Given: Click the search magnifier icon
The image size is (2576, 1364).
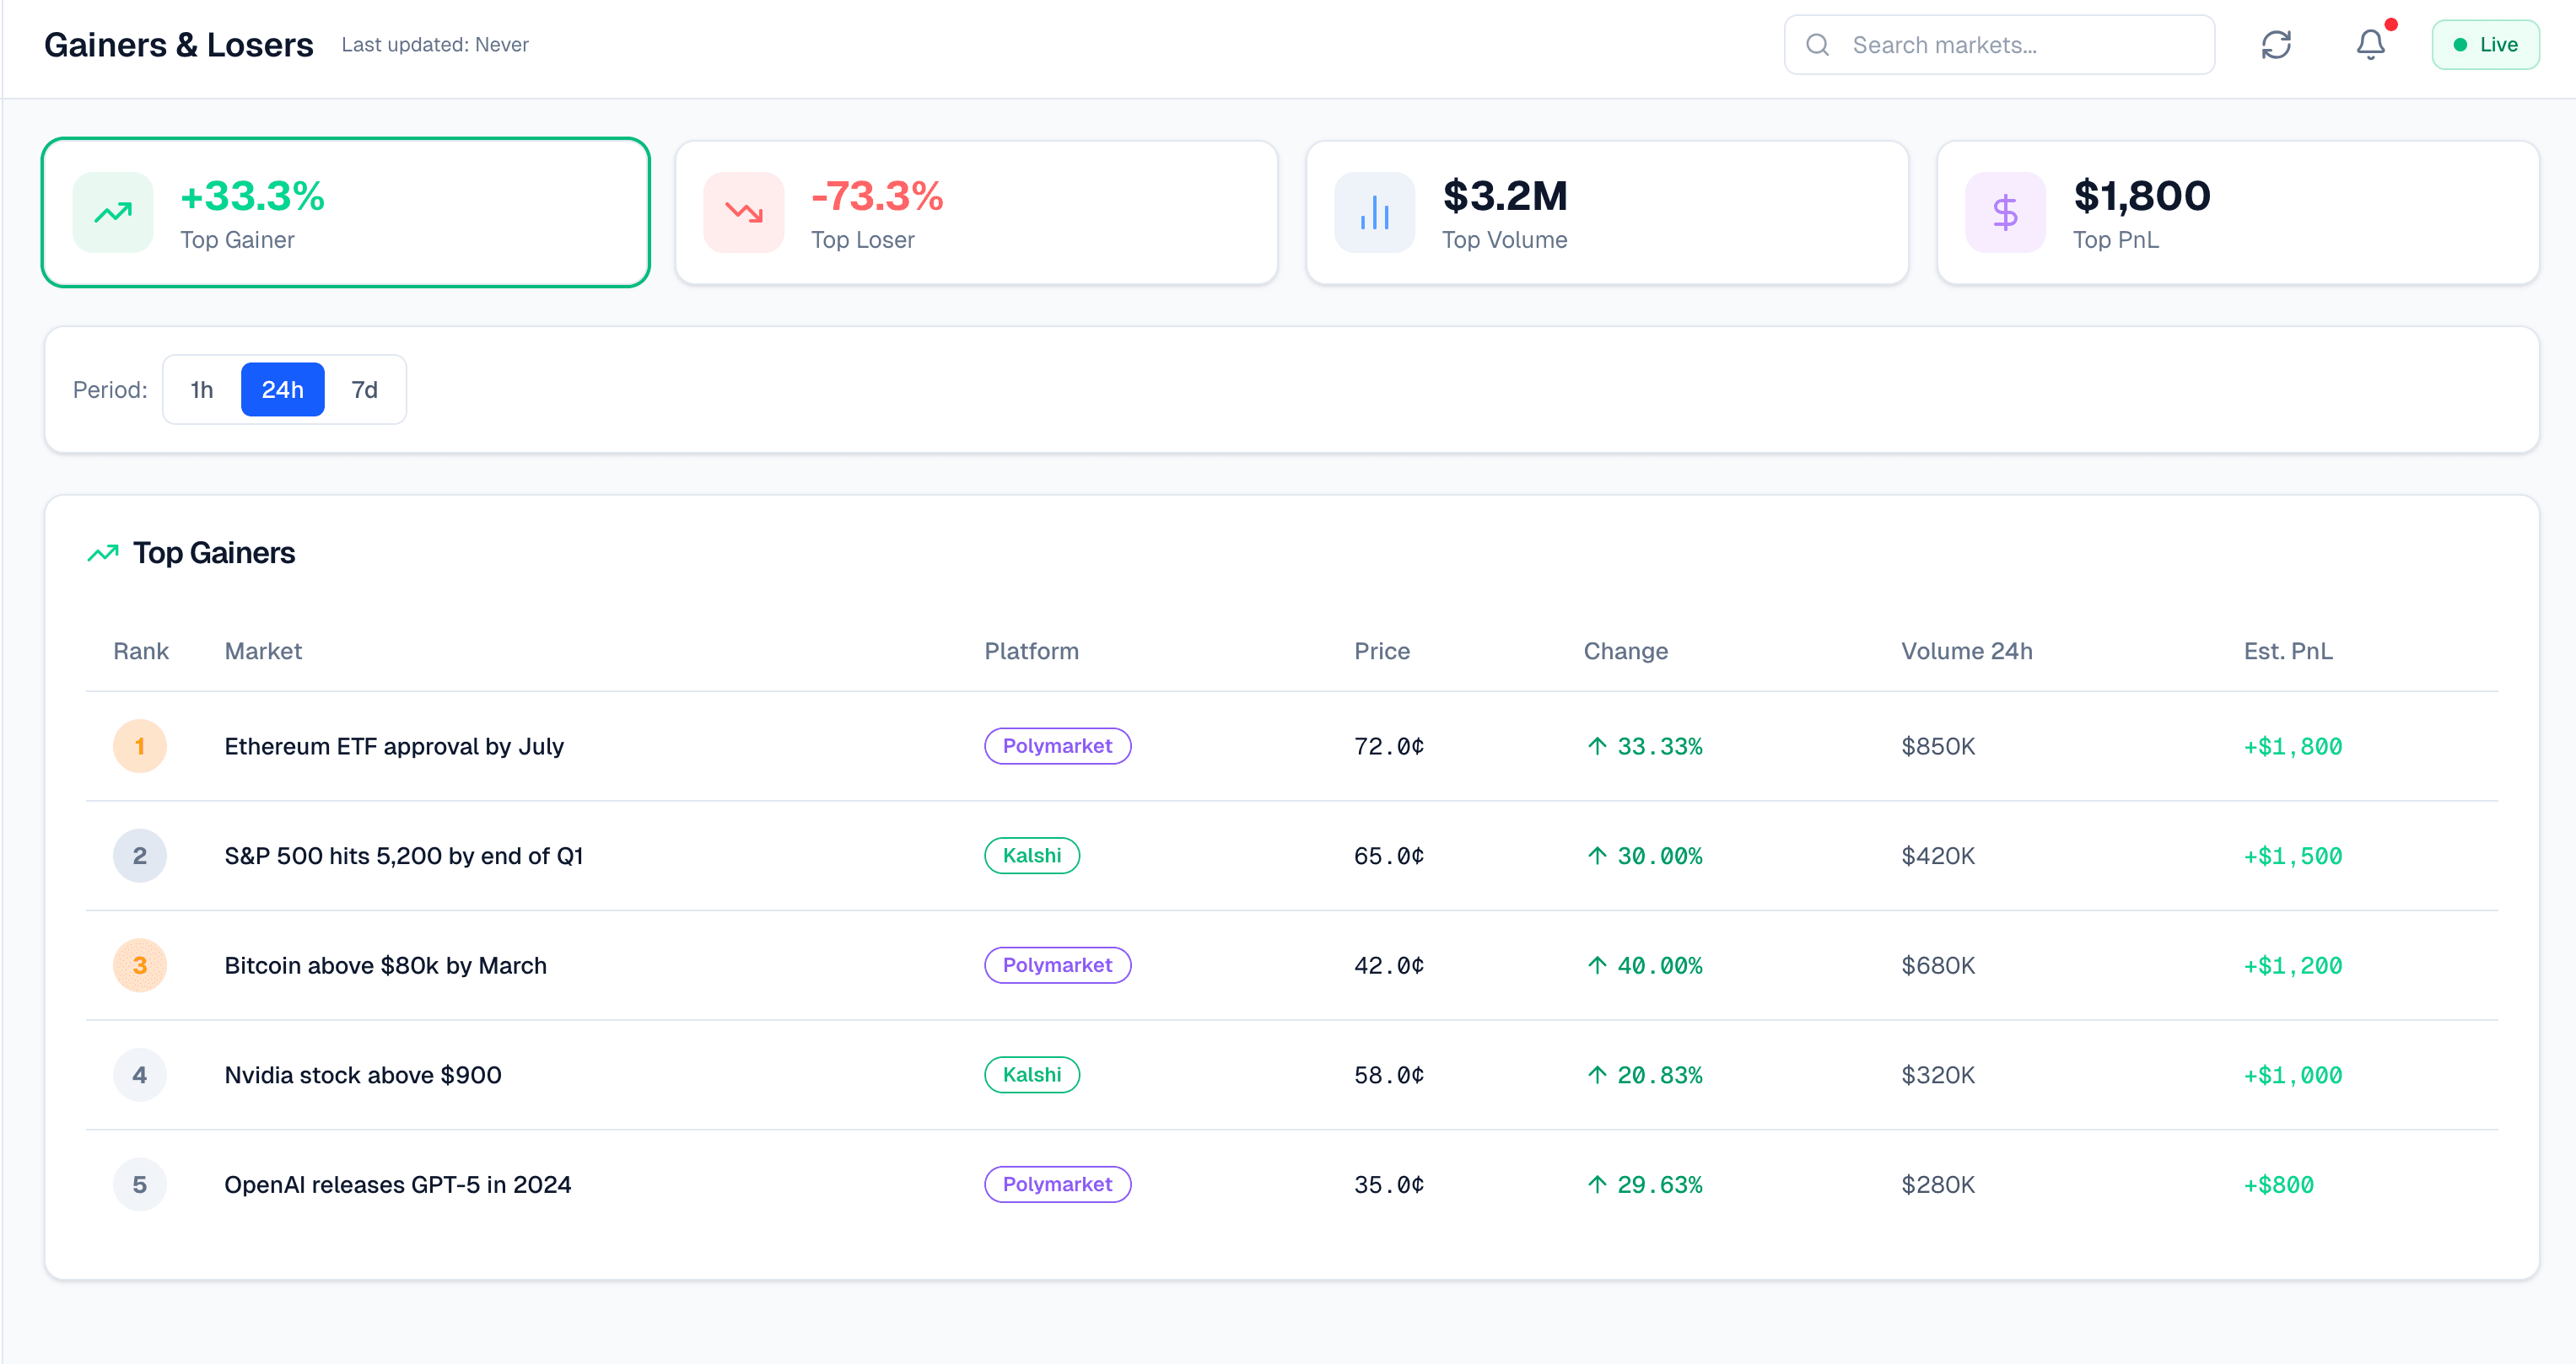Looking at the screenshot, I should [1819, 44].
